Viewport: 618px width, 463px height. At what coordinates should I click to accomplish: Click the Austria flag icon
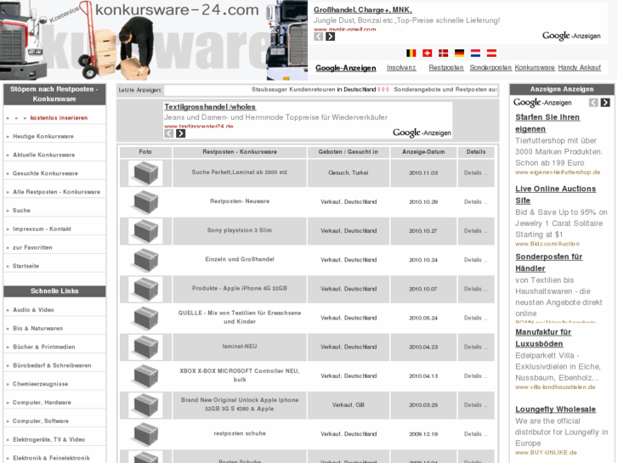pyautogui.click(x=491, y=53)
